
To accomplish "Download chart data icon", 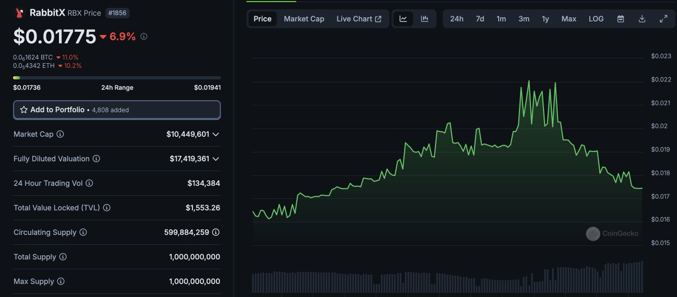I will [x=642, y=19].
